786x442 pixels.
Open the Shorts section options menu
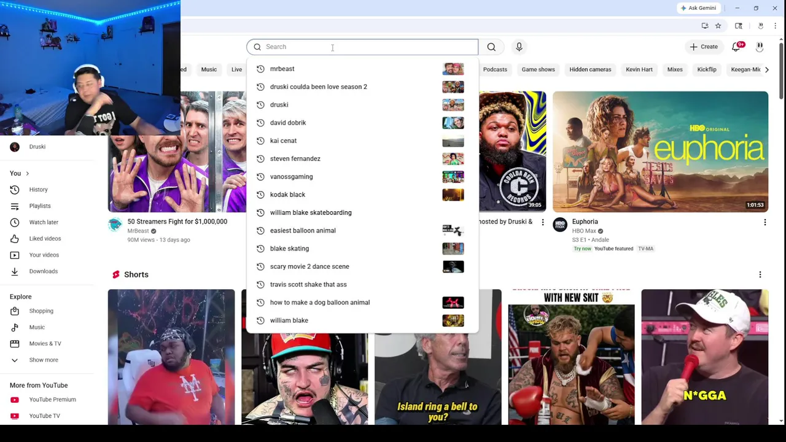pyautogui.click(x=760, y=274)
